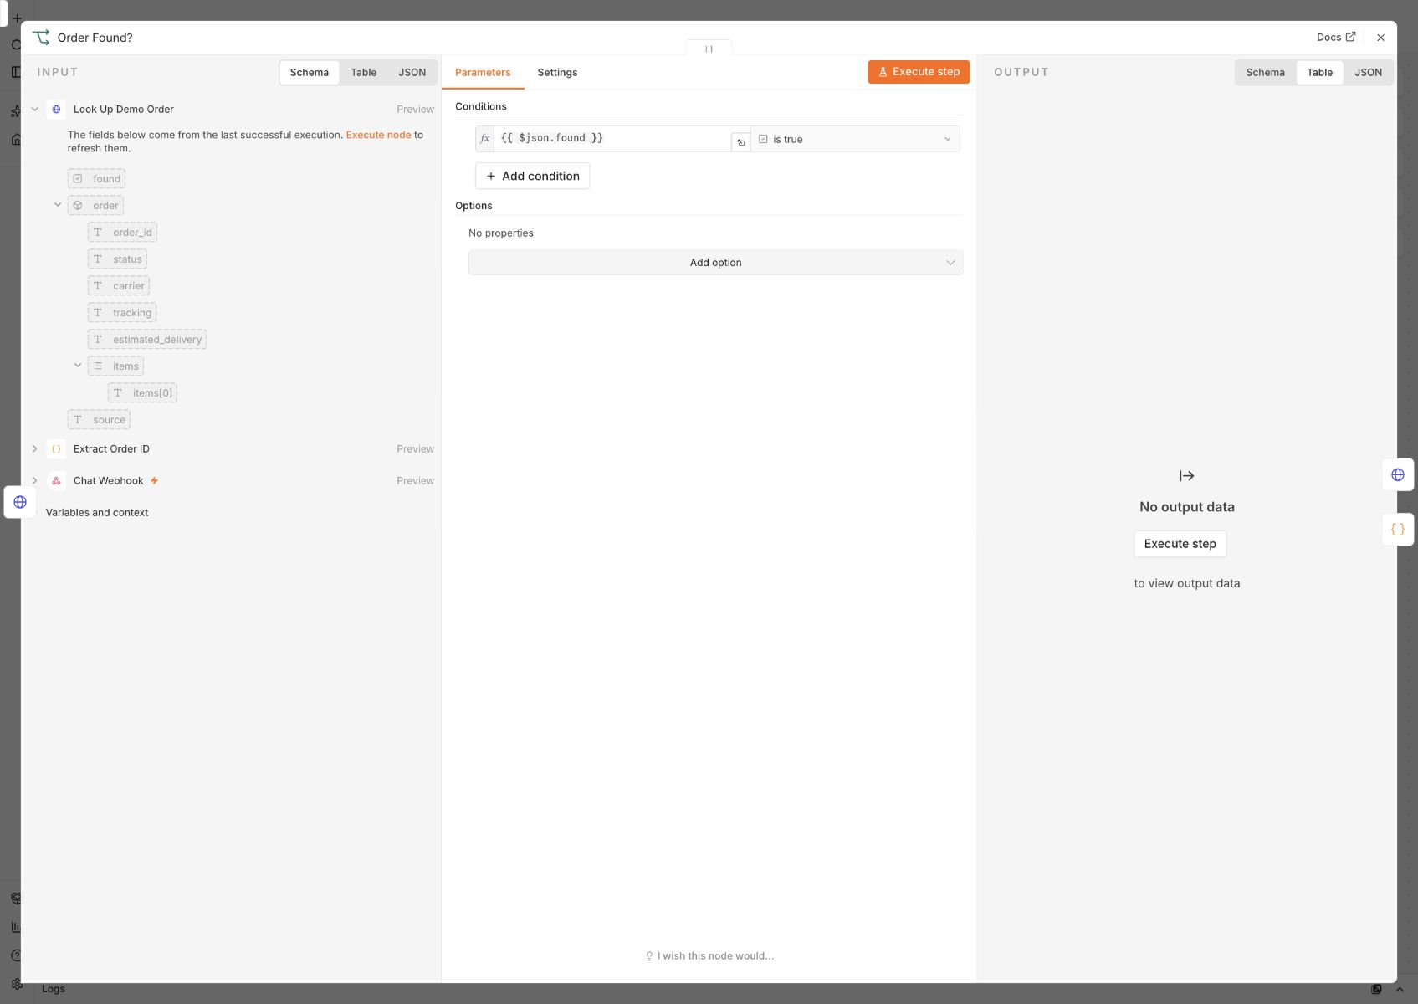The width and height of the screenshot is (1418, 1004).
Task: Open the Add option dropdown
Action: click(x=715, y=263)
